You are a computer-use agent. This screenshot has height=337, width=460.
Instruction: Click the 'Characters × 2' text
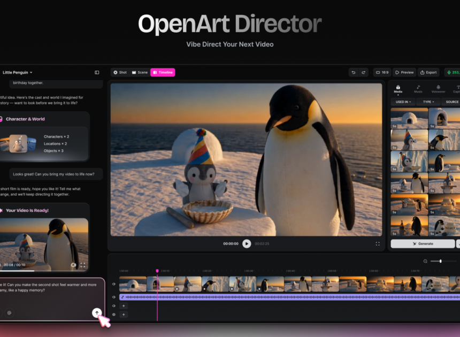click(56, 137)
